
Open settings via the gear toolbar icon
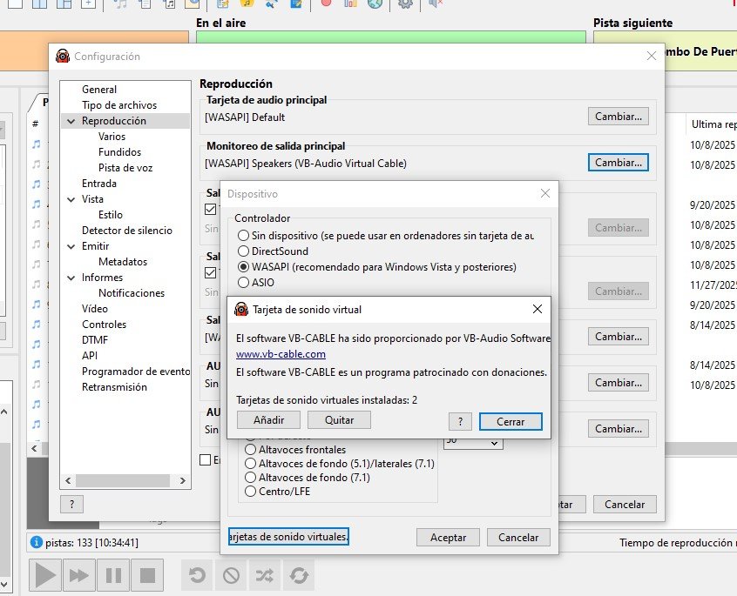coord(405,3)
